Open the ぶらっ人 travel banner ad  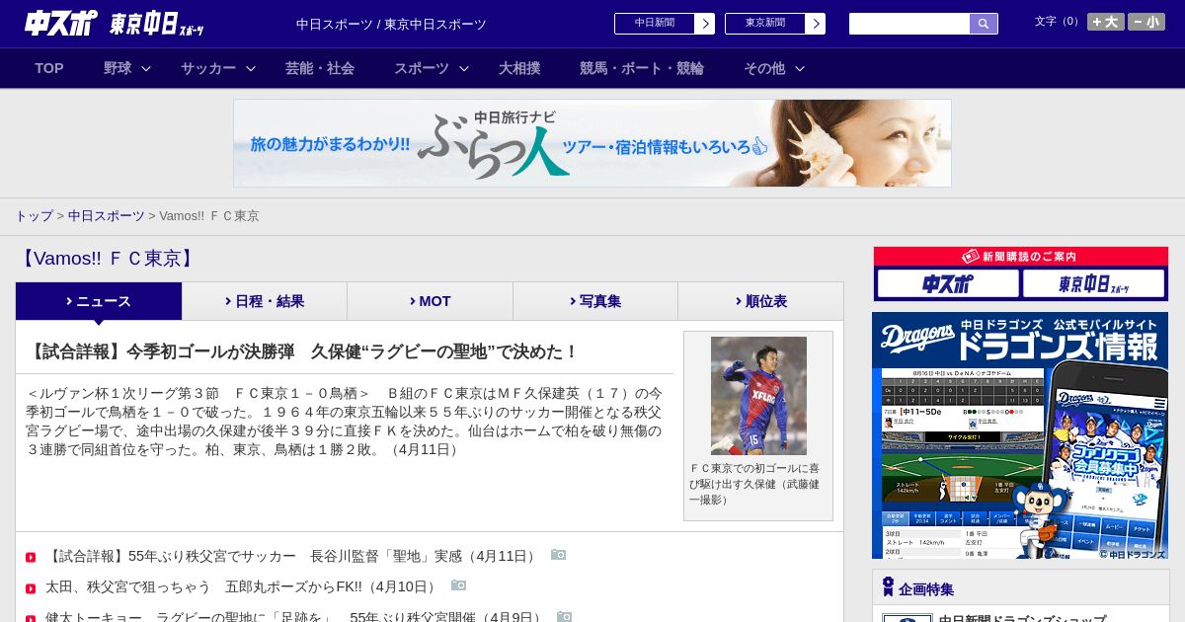pyautogui.click(x=592, y=143)
